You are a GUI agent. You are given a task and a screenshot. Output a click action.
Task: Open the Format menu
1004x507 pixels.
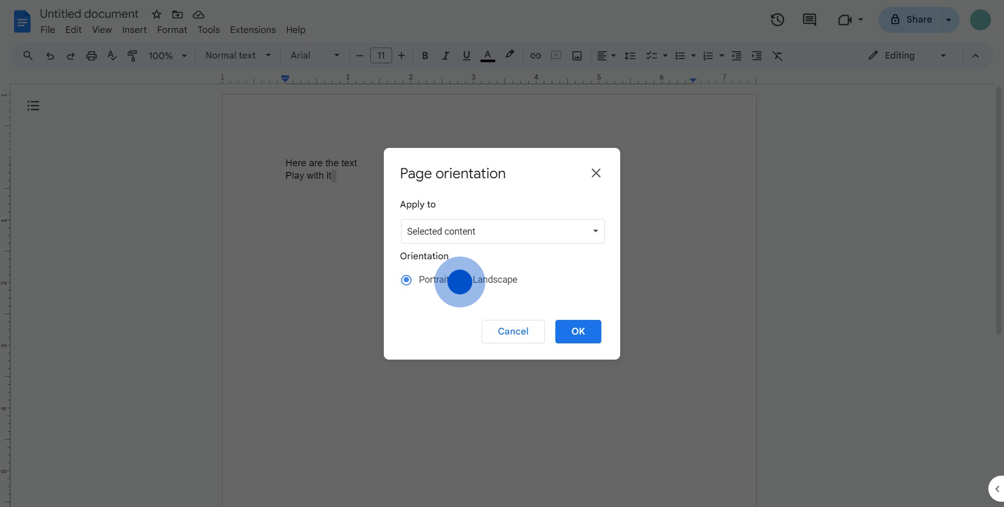click(x=172, y=30)
